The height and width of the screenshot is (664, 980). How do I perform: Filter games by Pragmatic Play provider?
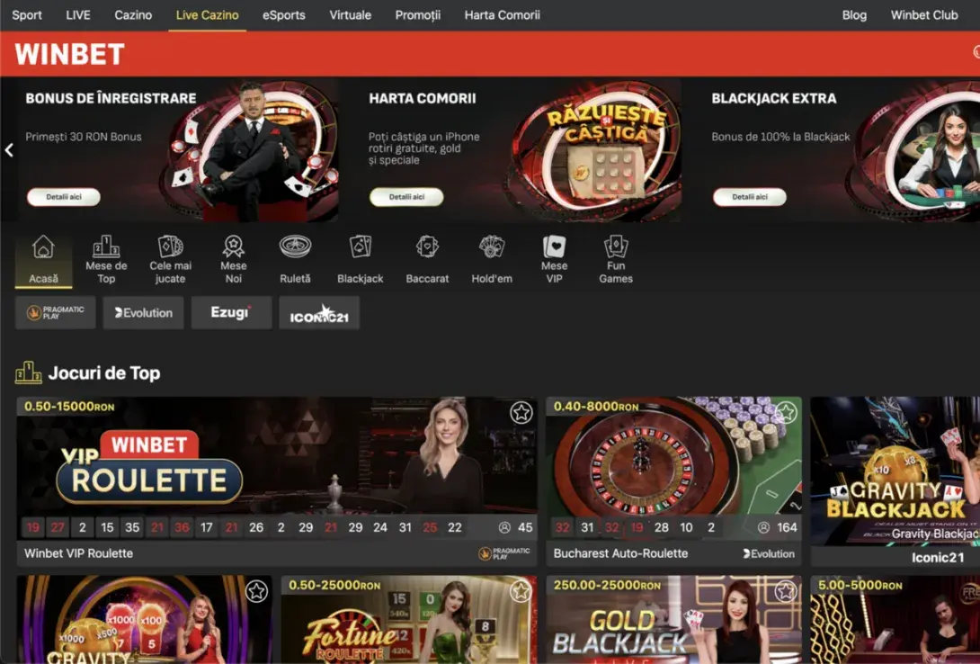coord(56,313)
